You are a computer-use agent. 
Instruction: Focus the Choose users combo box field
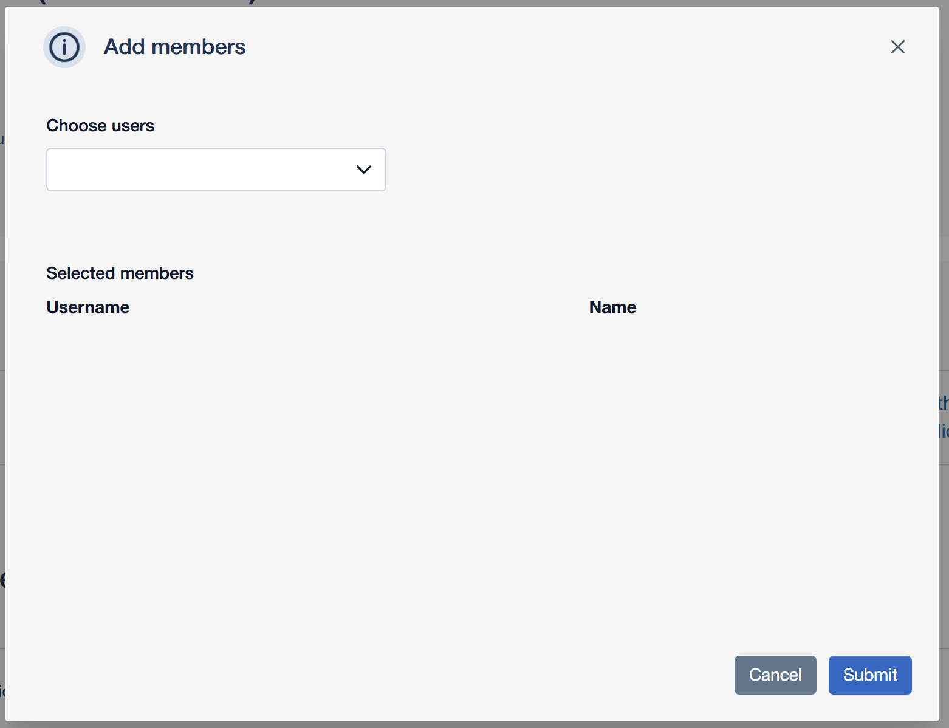tap(216, 170)
